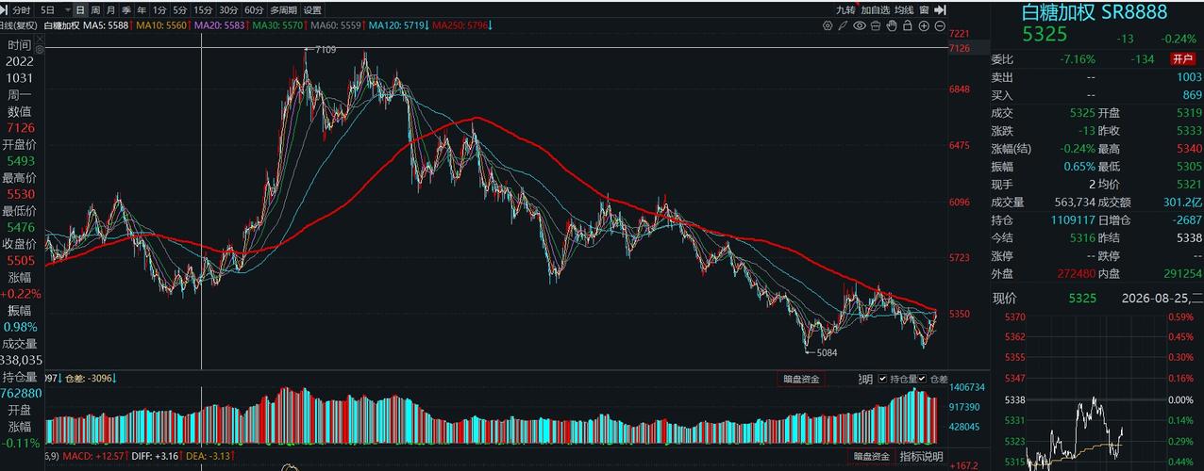Toggle the eye visibility icon in chart toolbar

(860, 25)
